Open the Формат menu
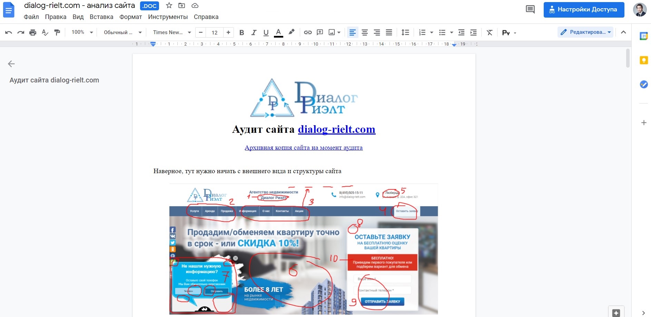 tap(131, 17)
